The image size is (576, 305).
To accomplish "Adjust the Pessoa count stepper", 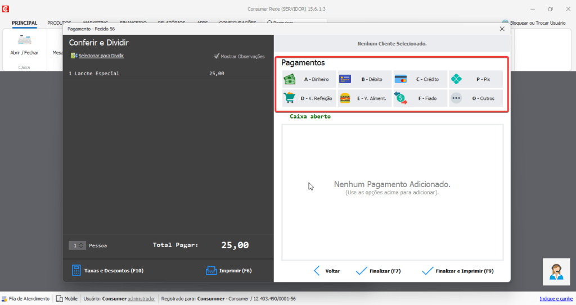I will pos(82,245).
